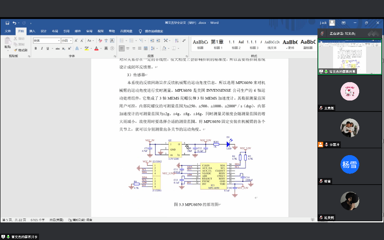Viewport: 384px width, 240px height.
Task: Apply distributed alignment
Action: (x=146, y=49)
